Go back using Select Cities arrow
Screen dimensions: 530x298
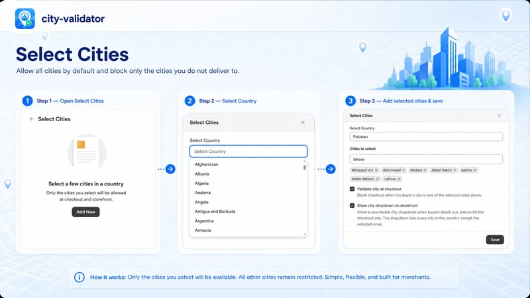coord(32,119)
